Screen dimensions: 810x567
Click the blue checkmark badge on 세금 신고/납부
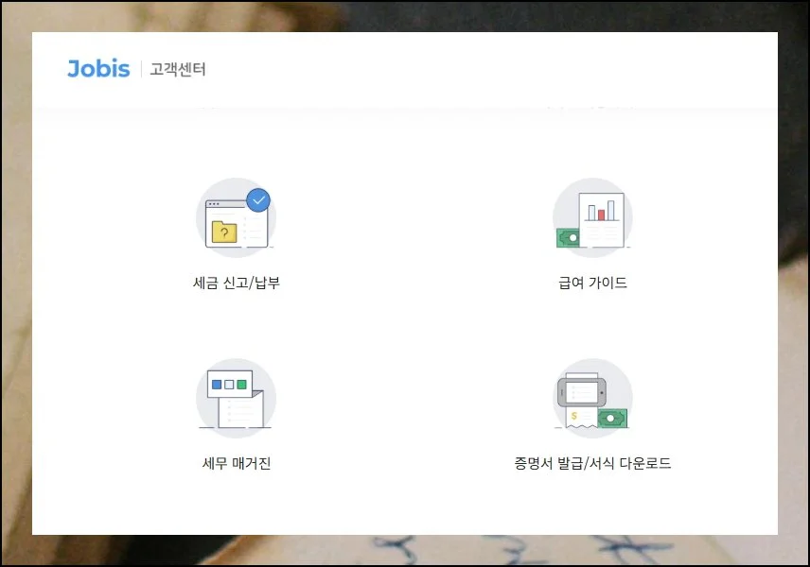click(256, 198)
